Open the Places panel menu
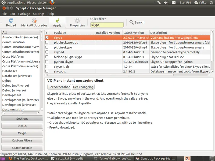Screen dimensions: 215x161 coord(31,2)
